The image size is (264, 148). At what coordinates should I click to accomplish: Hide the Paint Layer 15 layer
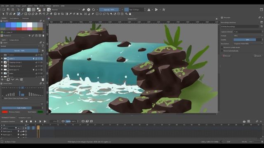(2, 69)
